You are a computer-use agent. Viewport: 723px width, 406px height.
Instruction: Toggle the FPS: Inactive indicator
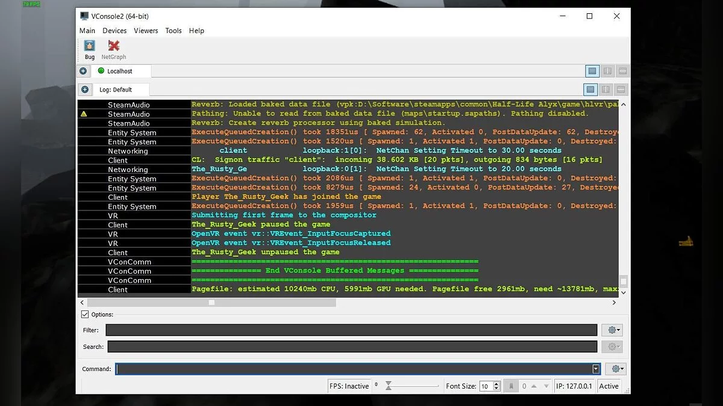(x=349, y=386)
